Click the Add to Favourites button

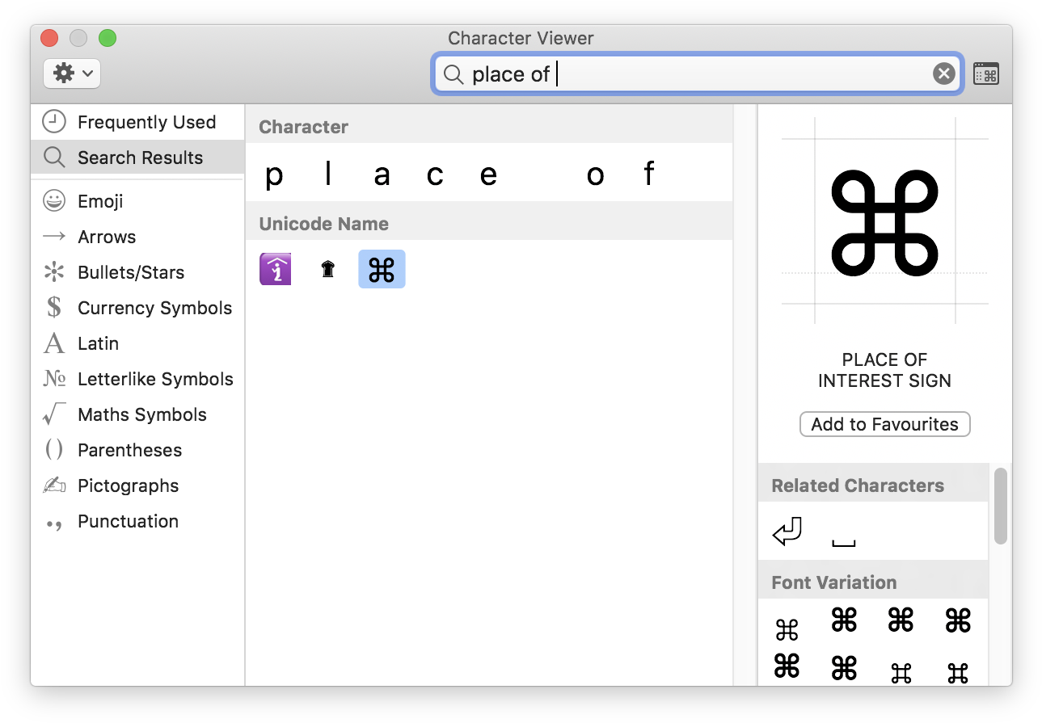884,423
